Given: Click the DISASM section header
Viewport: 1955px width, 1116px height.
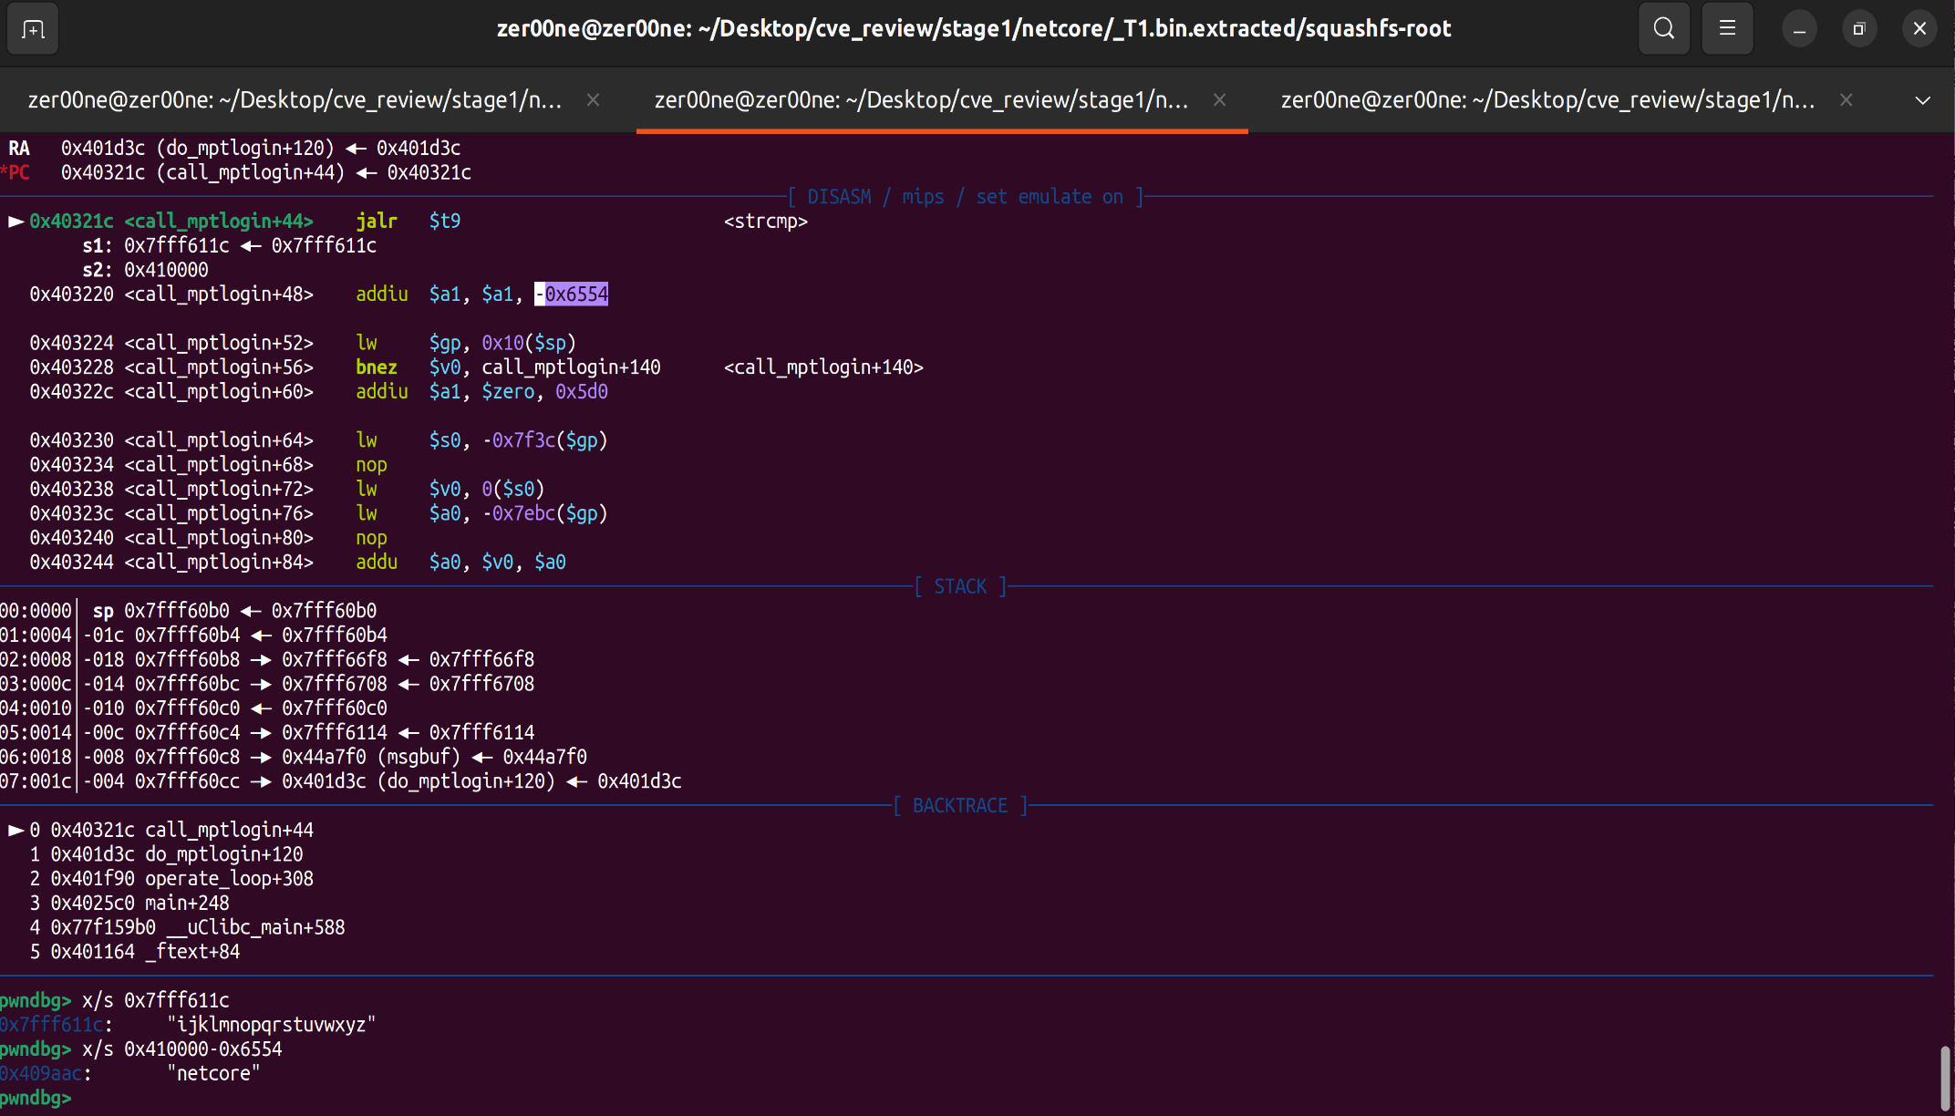Looking at the screenshot, I should click(965, 197).
